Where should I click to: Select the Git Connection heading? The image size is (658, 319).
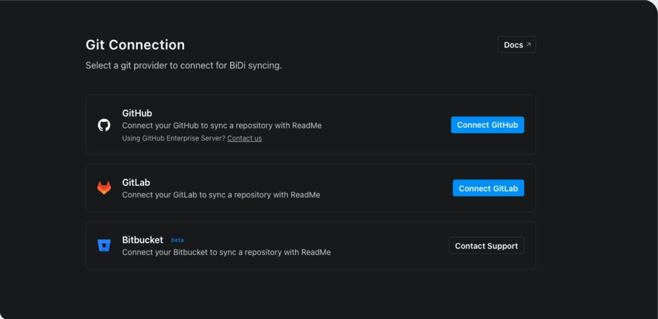click(135, 45)
